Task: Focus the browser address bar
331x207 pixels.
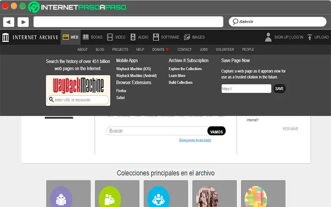Action: 128,22
